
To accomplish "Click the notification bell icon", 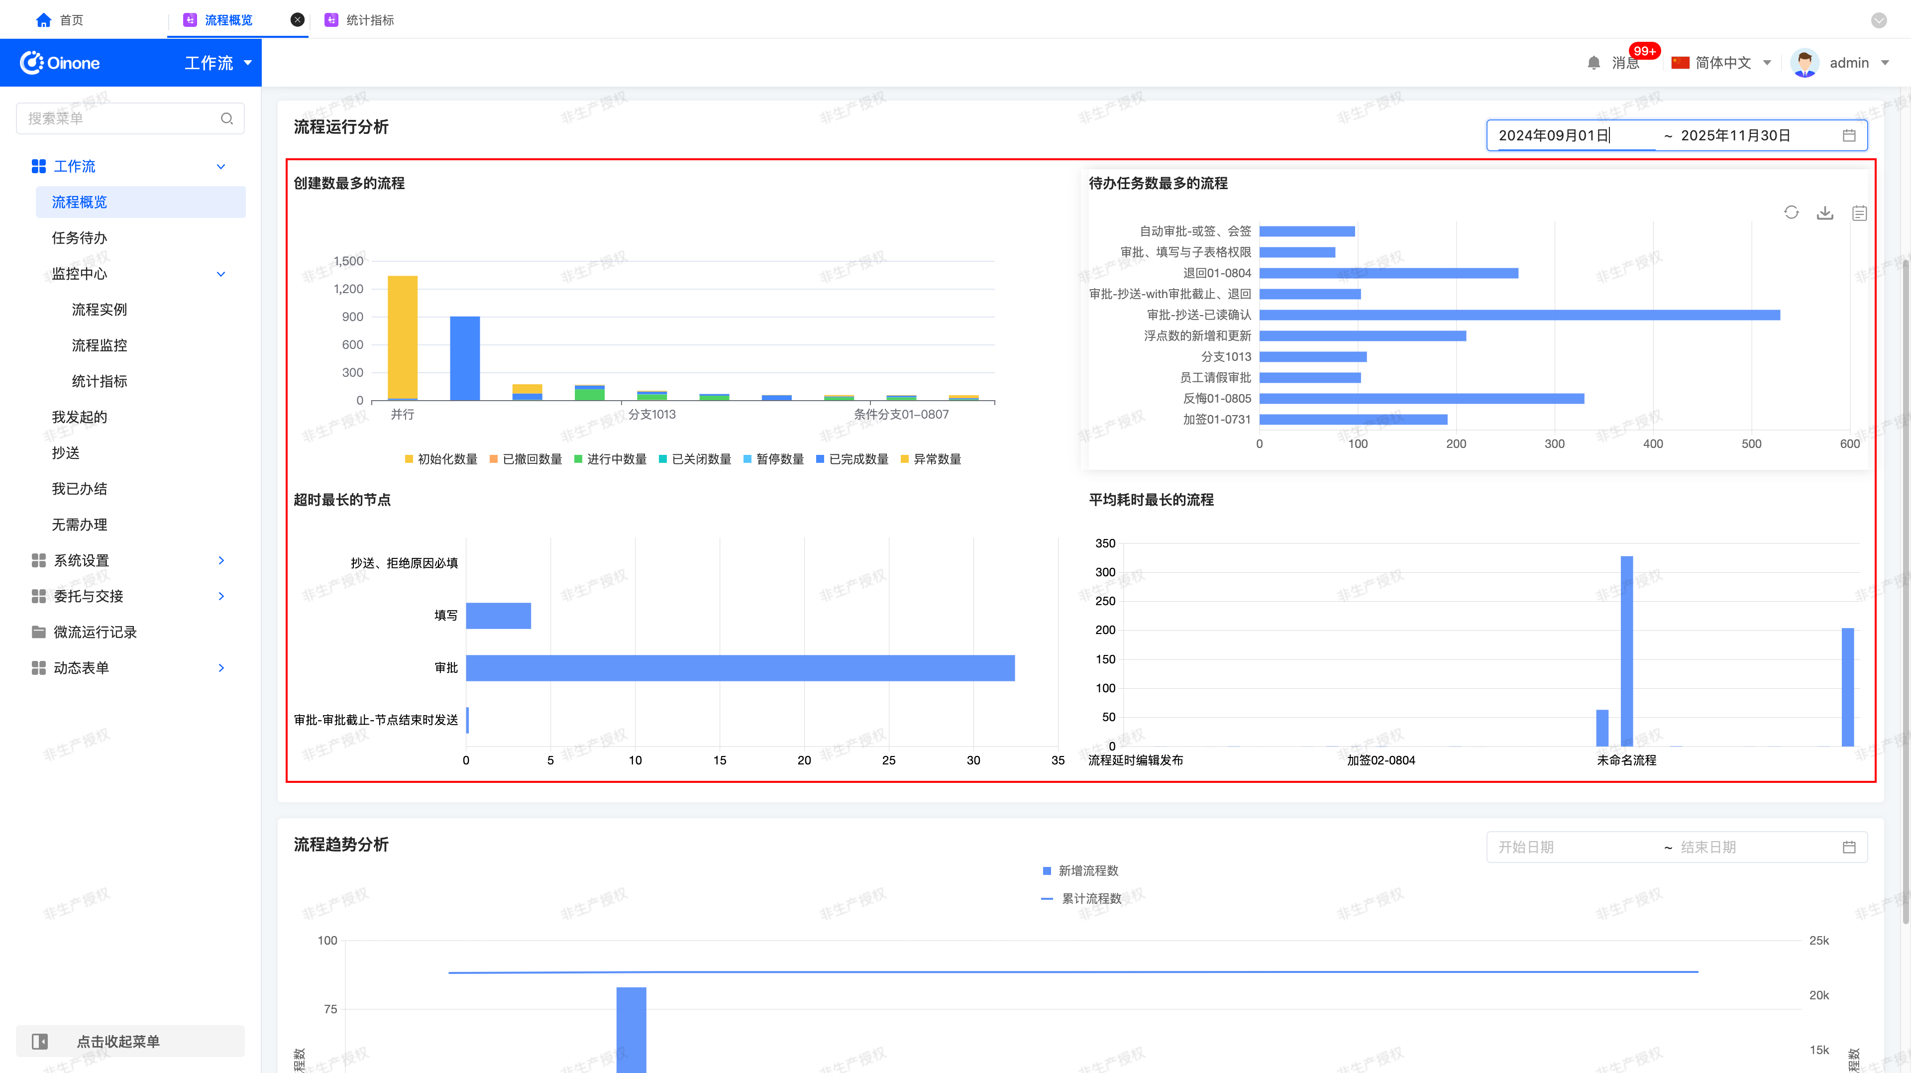I will [x=1593, y=63].
